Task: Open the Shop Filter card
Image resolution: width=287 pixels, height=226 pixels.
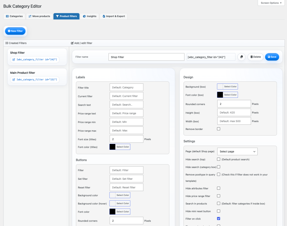Action: 37,57
